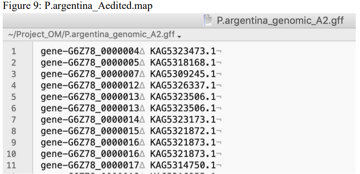Select line number 11 in gutter
The width and height of the screenshot is (360, 174).
[x=12, y=165]
